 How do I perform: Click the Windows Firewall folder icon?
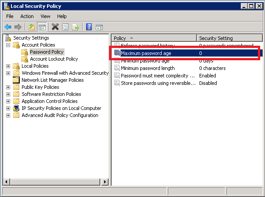pos(16,73)
